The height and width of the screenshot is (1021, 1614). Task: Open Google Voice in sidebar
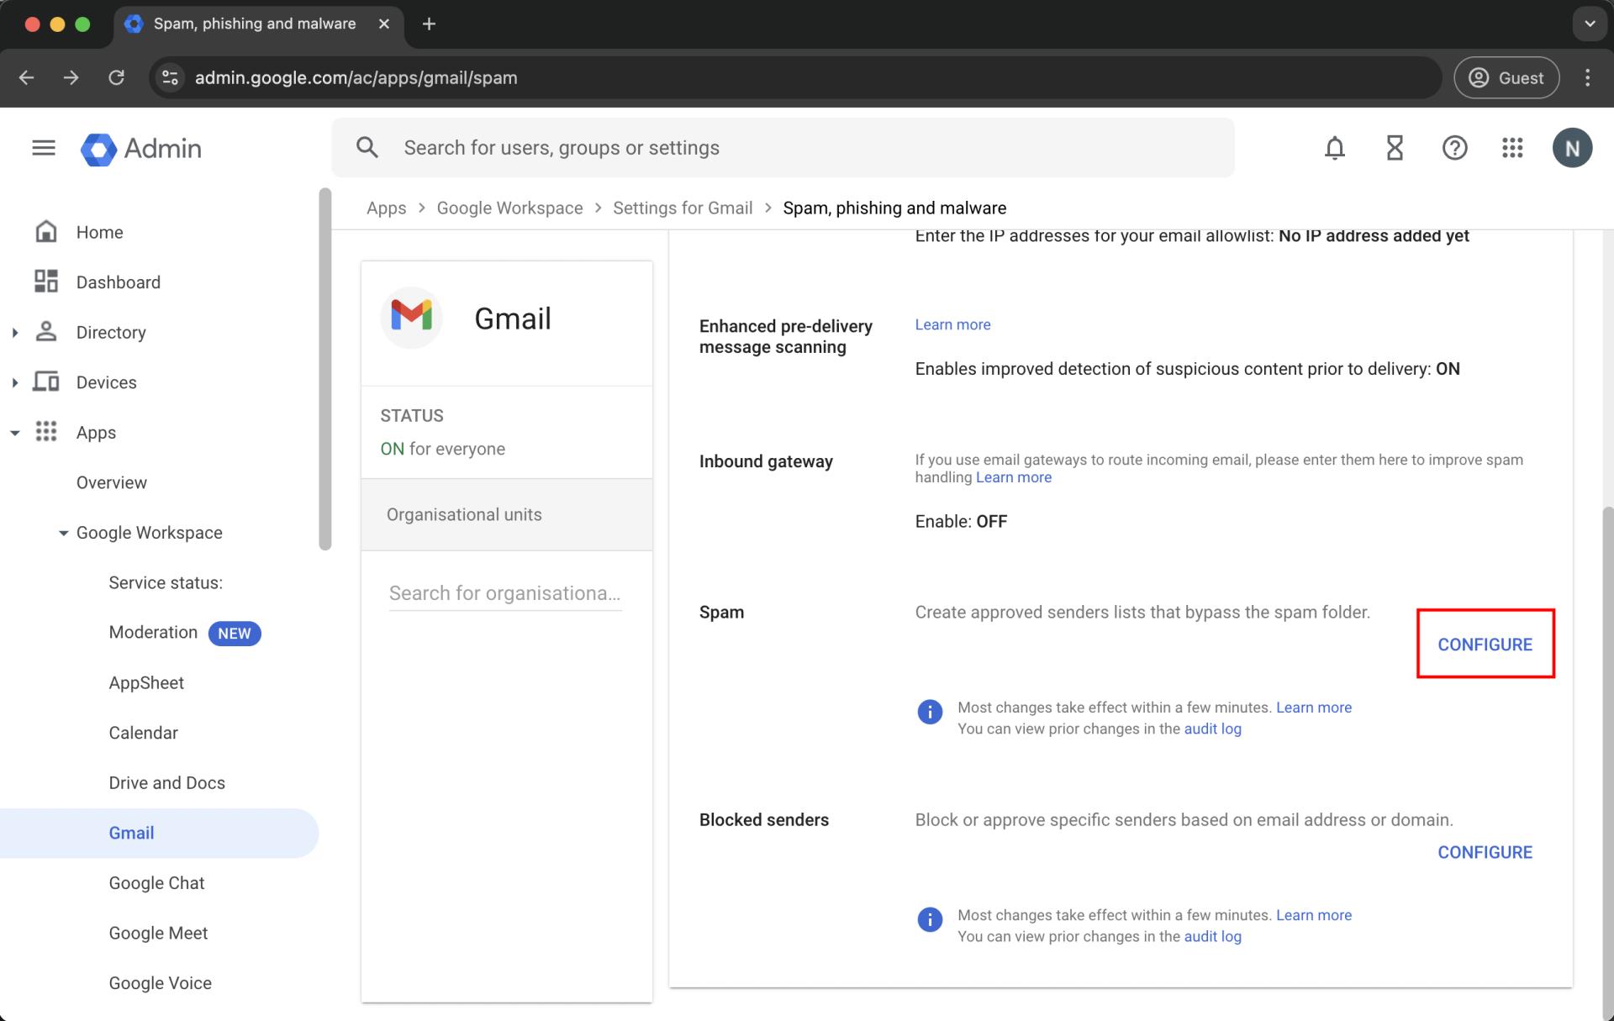coord(160,982)
